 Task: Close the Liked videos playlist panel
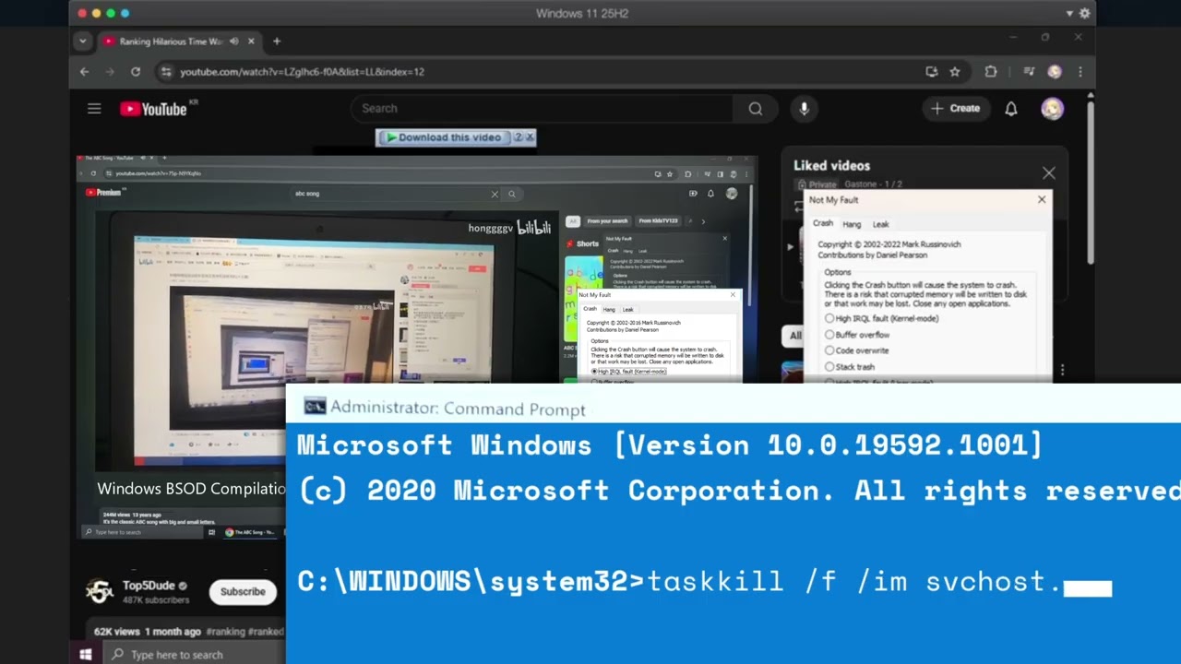point(1049,173)
